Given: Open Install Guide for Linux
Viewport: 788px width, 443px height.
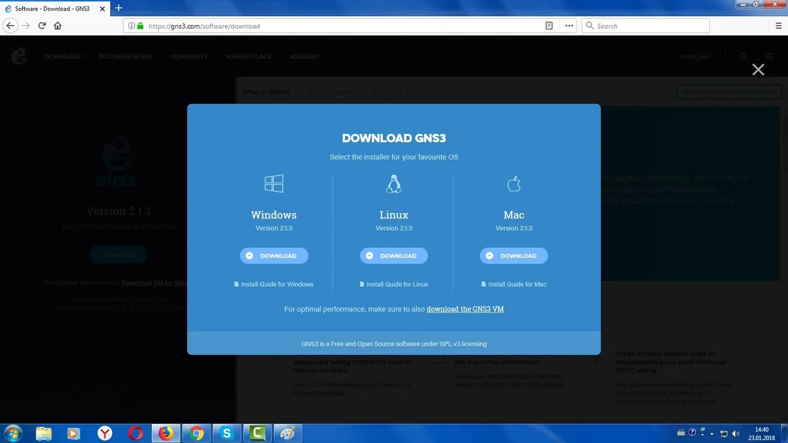Looking at the screenshot, I should [x=394, y=284].
